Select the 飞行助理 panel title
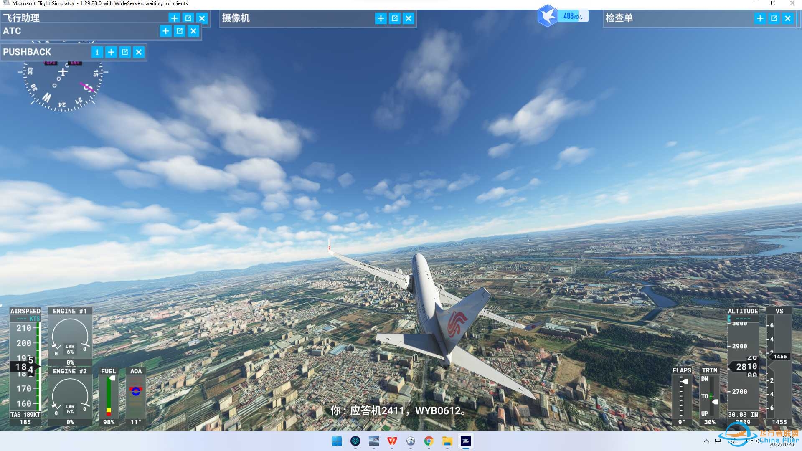 21,18
